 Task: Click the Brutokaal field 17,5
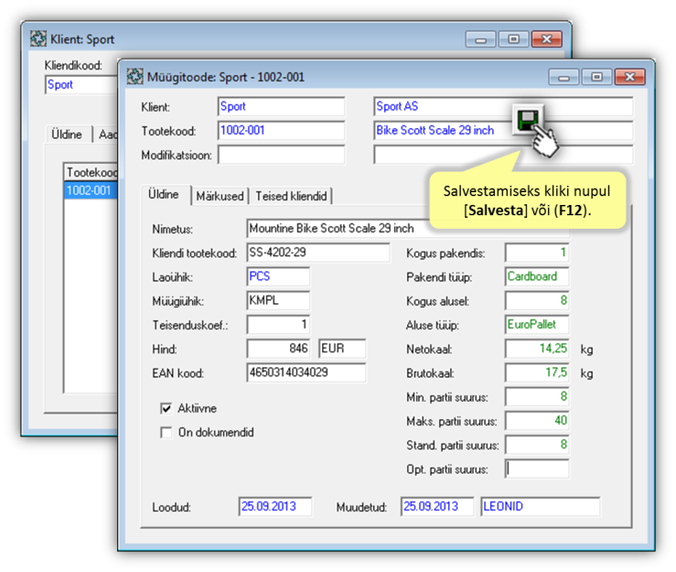coord(537,372)
